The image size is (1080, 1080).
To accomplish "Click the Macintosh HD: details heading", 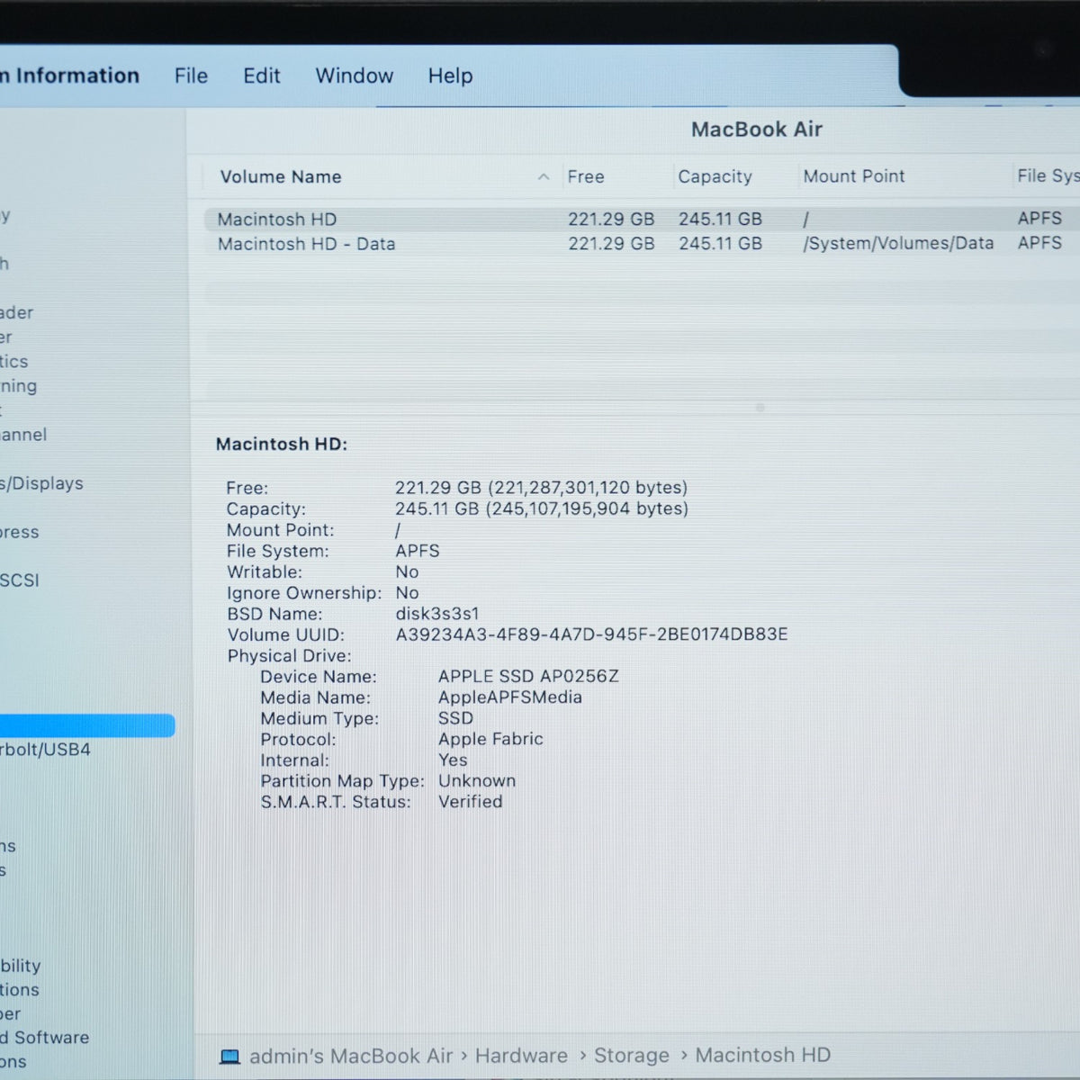I will pos(282,445).
